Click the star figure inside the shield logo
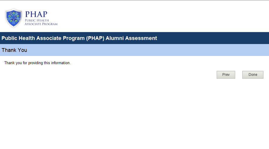The image size is (269, 149). (x=13, y=17)
